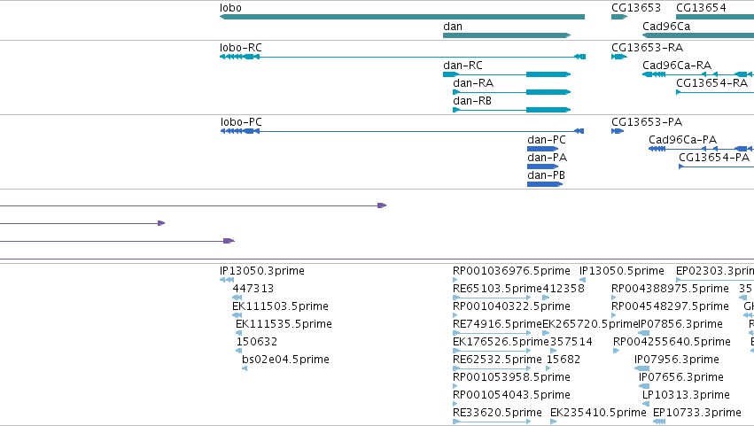Select the Cad96Ca gene label
754x426 pixels.
pyautogui.click(x=666, y=27)
